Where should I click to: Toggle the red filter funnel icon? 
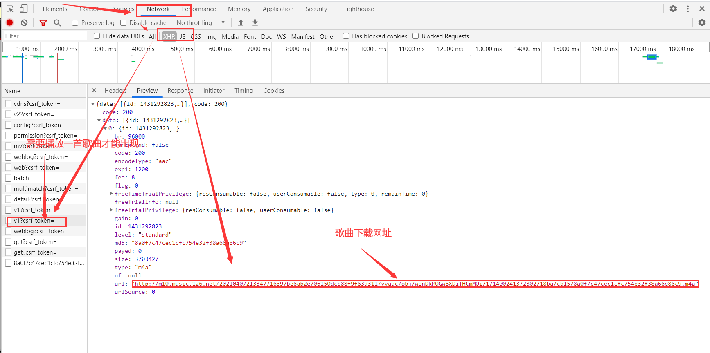pos(43,23)
